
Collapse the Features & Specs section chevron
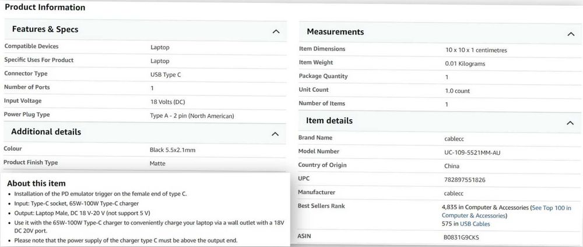tap(276, 31)
